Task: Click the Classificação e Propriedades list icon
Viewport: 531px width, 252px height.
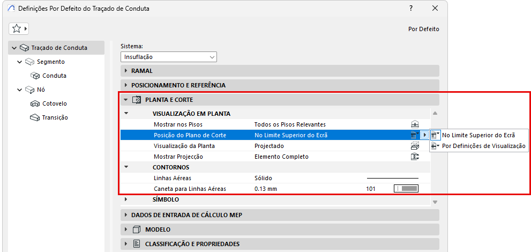Action: (136, 244)
